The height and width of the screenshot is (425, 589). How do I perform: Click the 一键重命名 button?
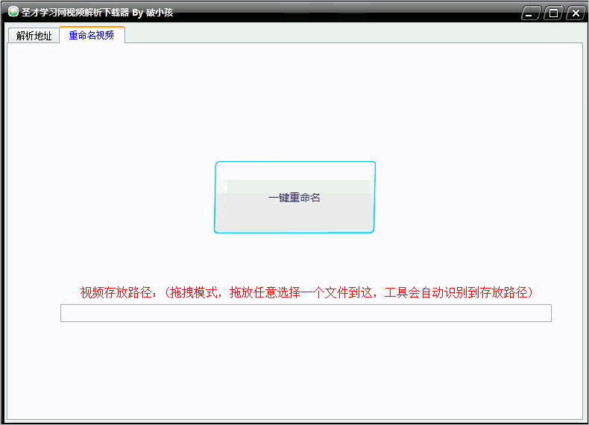(x=295, y=198)
